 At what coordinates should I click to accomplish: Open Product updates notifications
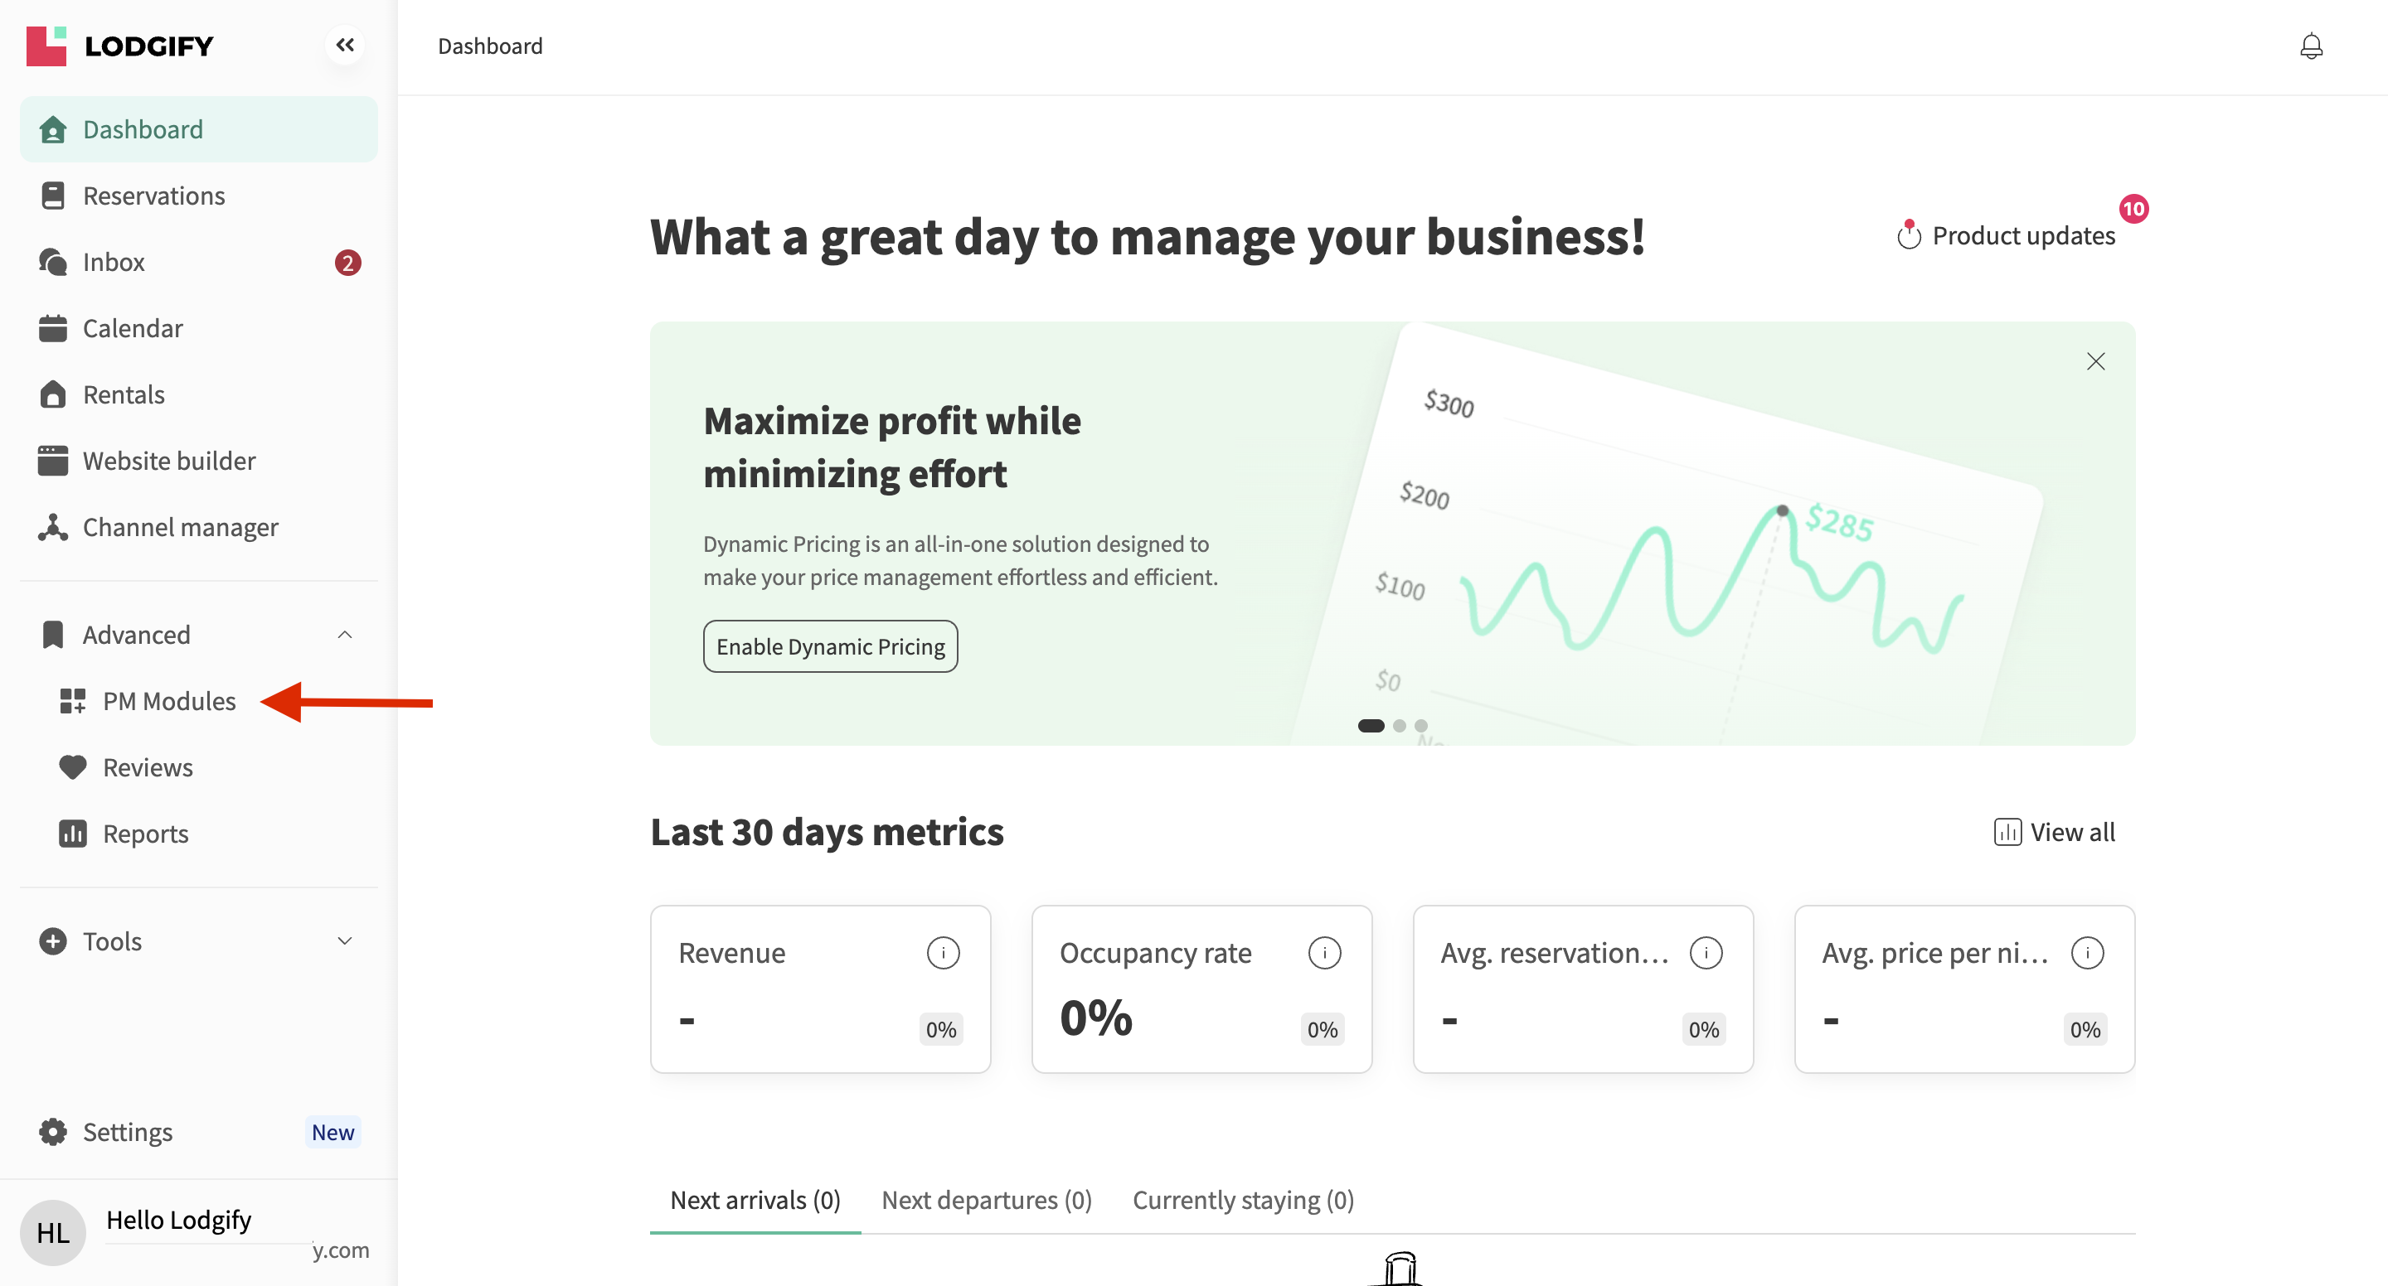point(2008,235)
